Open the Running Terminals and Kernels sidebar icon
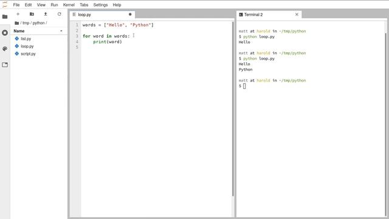Viewport: 389px width, 219px height. pyautogui.click(x=5, y=32)
